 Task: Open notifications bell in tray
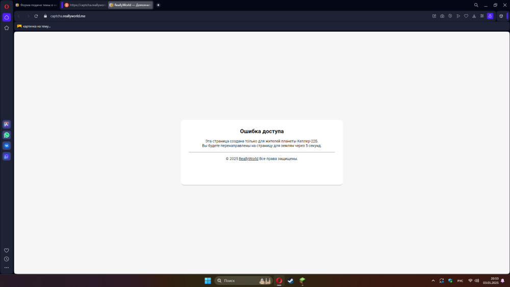coord(503,280)
